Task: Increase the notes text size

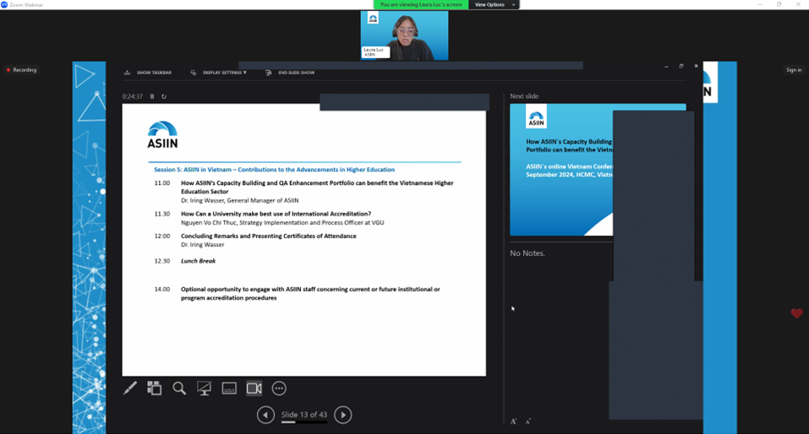Action: (x=513, y=421)
